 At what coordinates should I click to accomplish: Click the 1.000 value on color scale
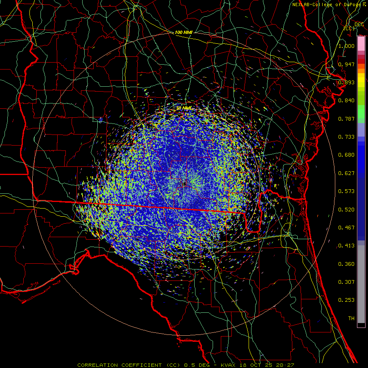[x=346, y=46]
